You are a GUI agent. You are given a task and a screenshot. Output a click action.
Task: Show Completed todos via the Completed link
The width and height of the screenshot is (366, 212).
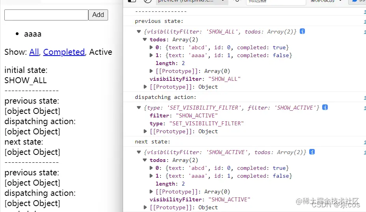pyautogui.click(x=64, y=52)
